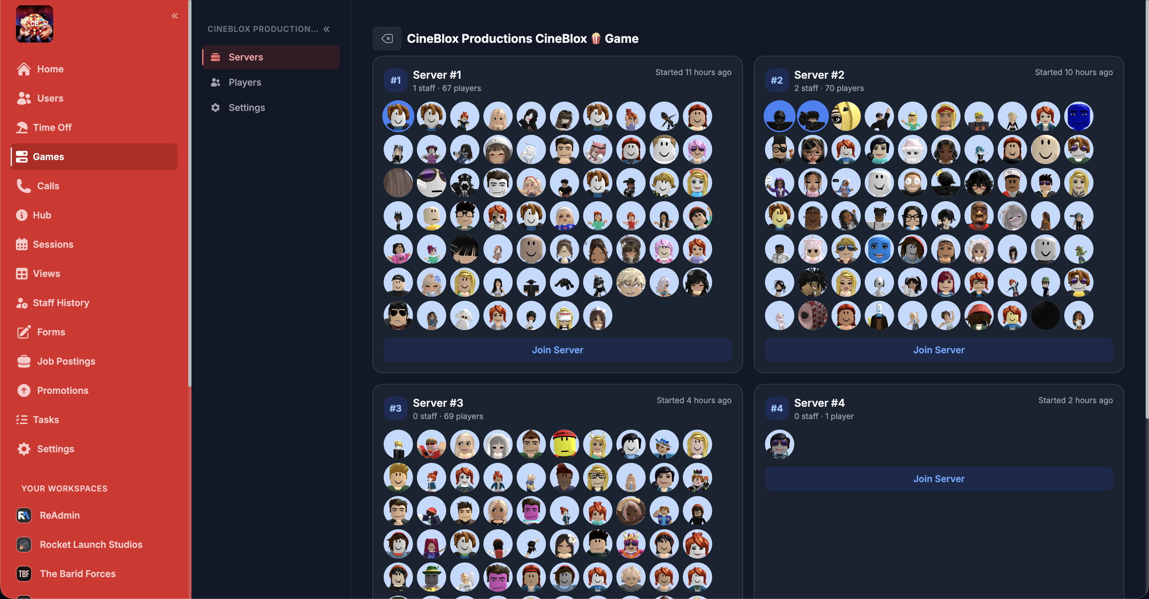Open the first highlighted staff avatar in Server #1
1149x599 pixels.
tap(398, 116)
